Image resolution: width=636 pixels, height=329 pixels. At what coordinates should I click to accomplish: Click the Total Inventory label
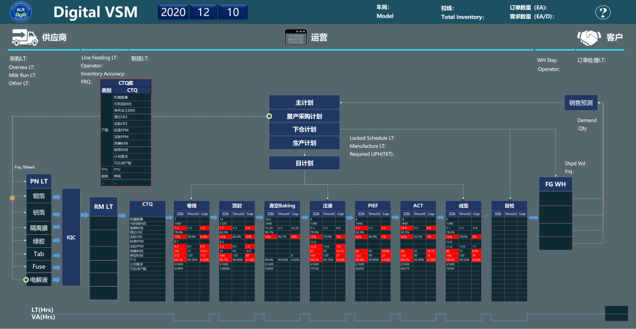click(x=462, y=17)
